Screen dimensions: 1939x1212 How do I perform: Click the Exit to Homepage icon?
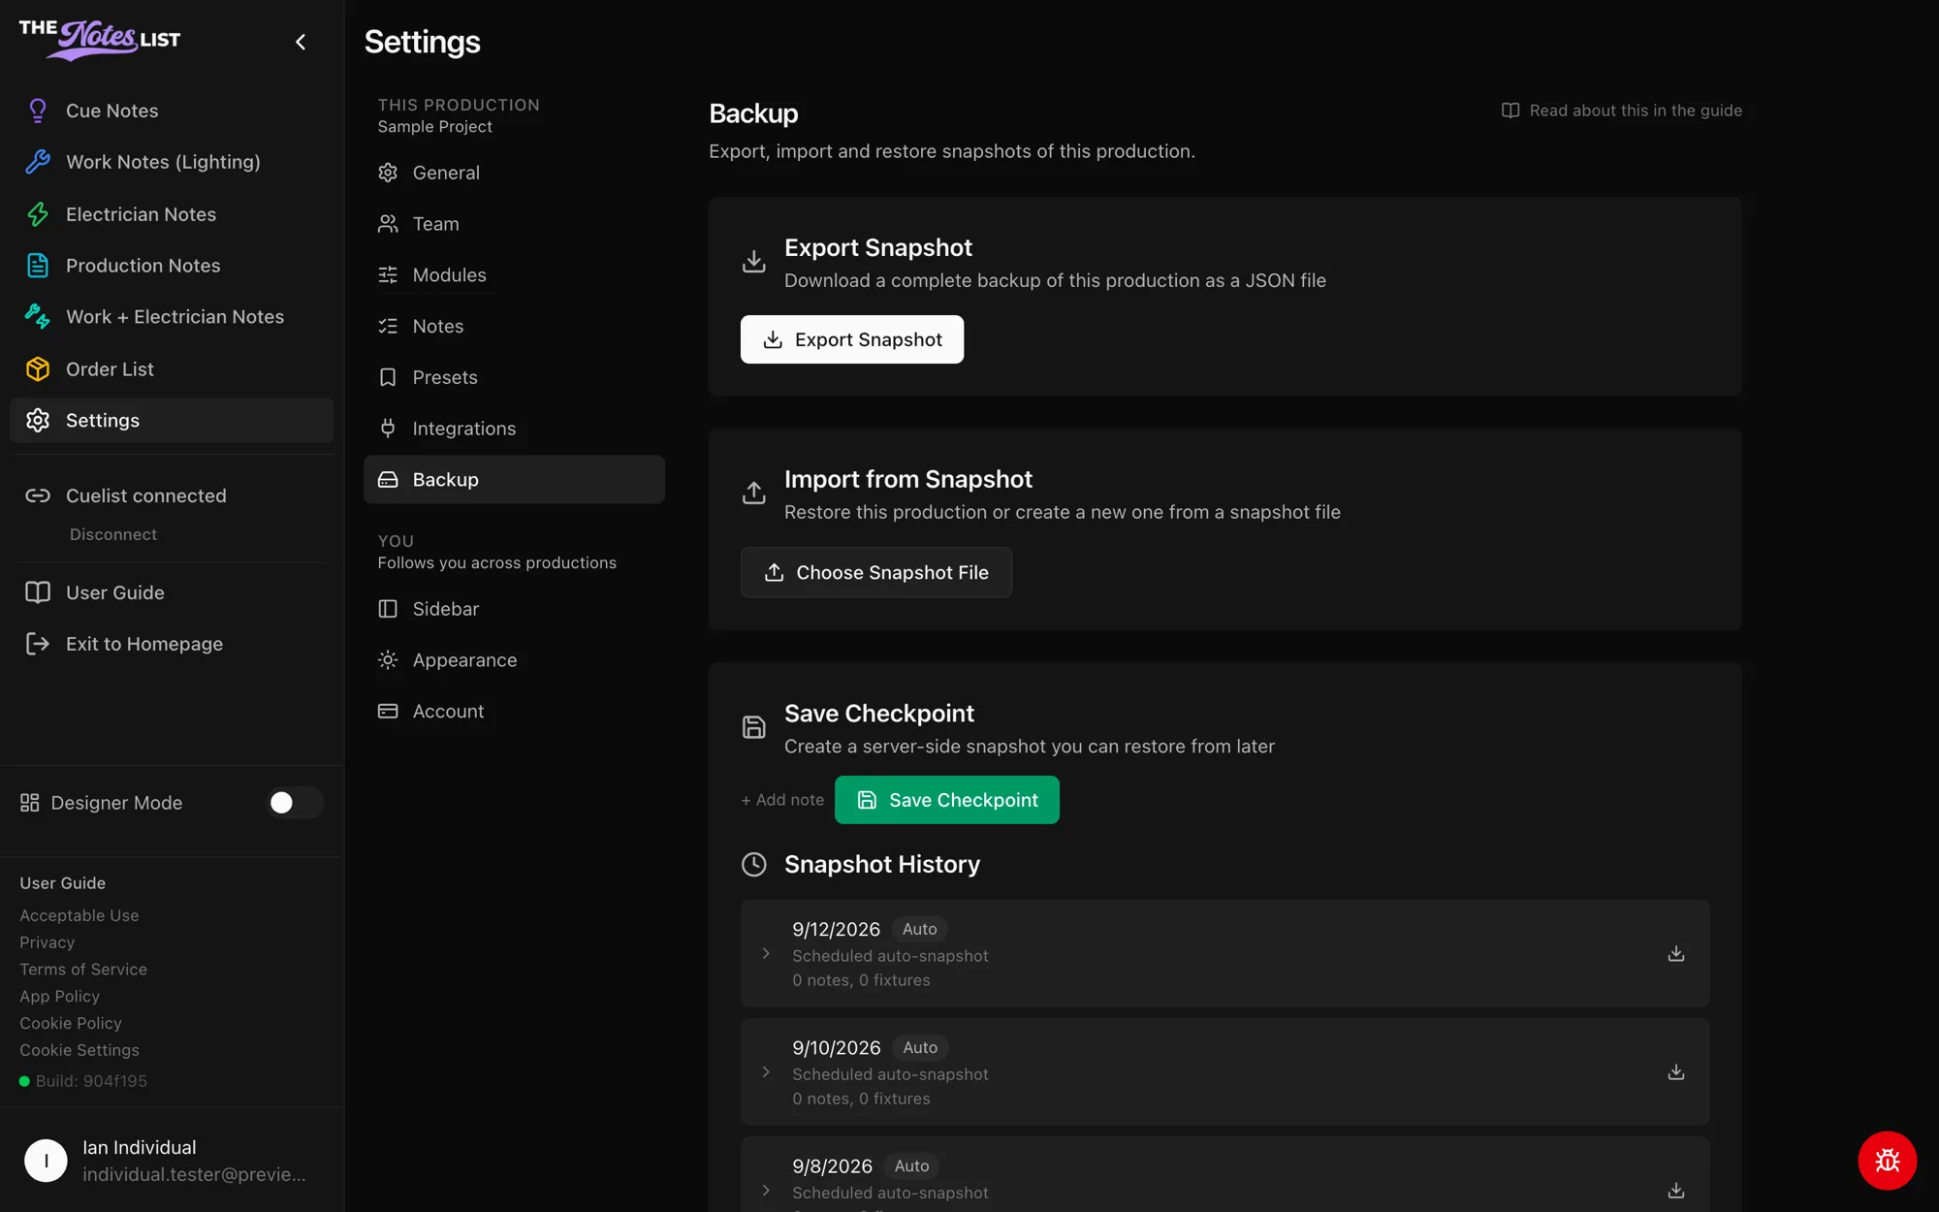click(38, 644)
